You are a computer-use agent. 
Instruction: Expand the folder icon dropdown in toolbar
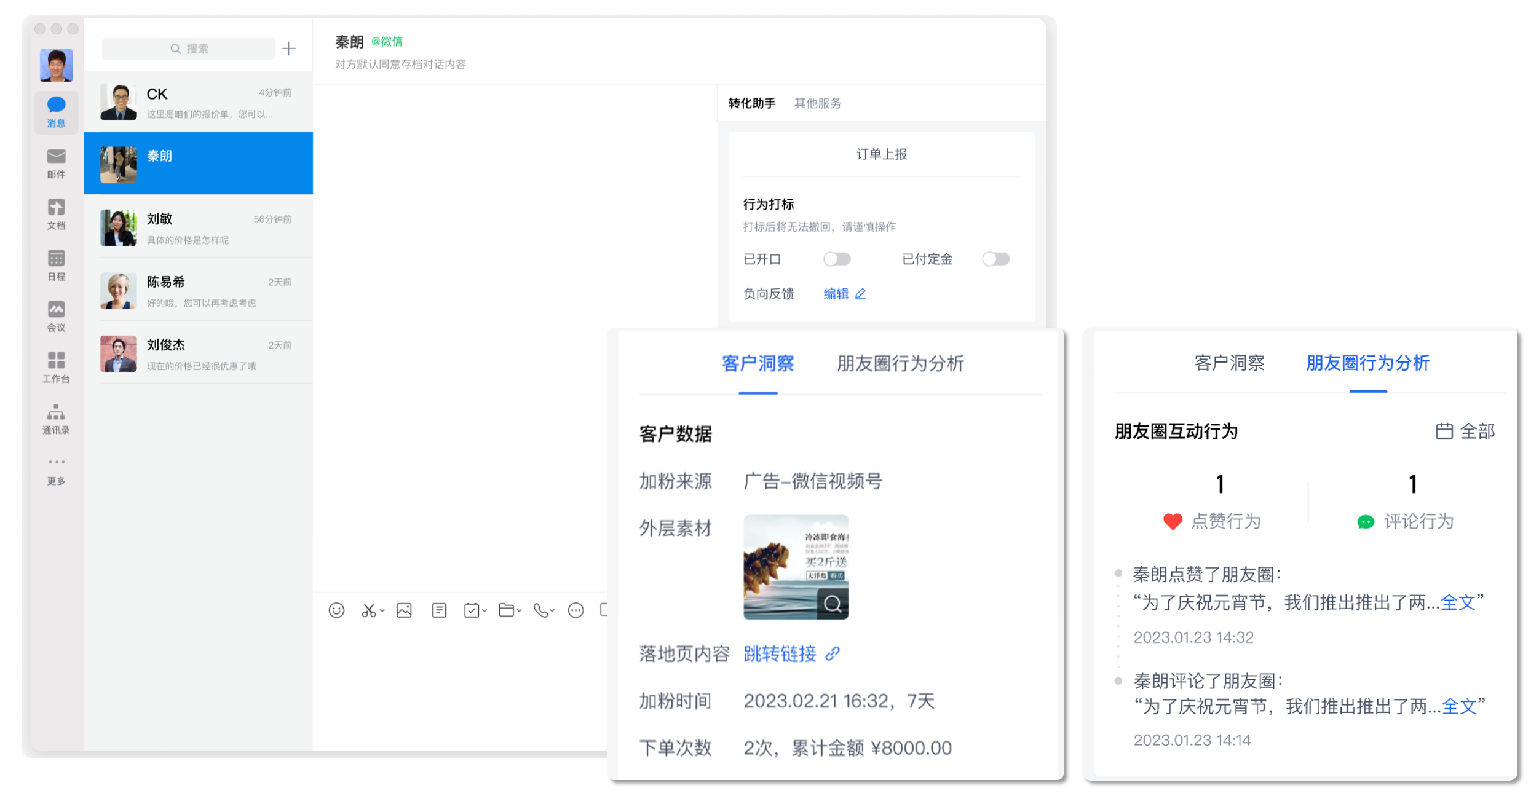click(520, 610)
